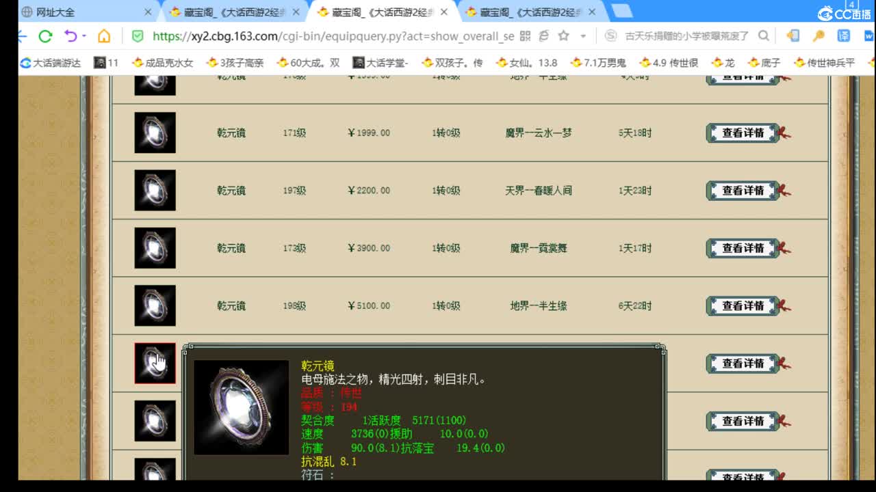The width and height of the screenshot is (876, 492).
Task: Open bookmark 3孩子高亲
Action: (235, 63)
